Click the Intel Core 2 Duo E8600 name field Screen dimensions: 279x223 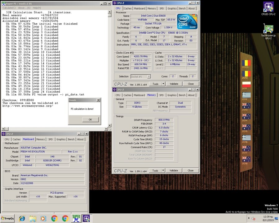point(153,16)
